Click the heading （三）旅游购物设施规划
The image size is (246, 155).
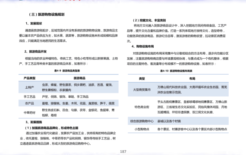(47, 14)
